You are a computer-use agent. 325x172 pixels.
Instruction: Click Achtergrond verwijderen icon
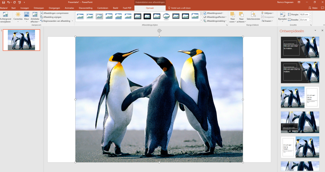(5, 14)
